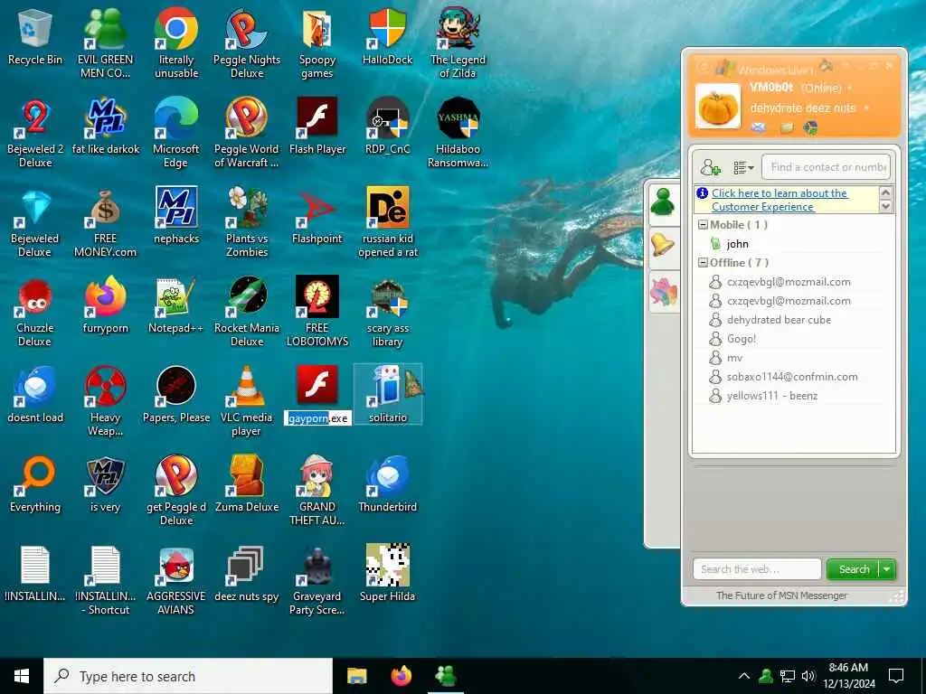The image size is (926, 694).
Task: Select the Flash Player icon
Action: click(317, 127)
